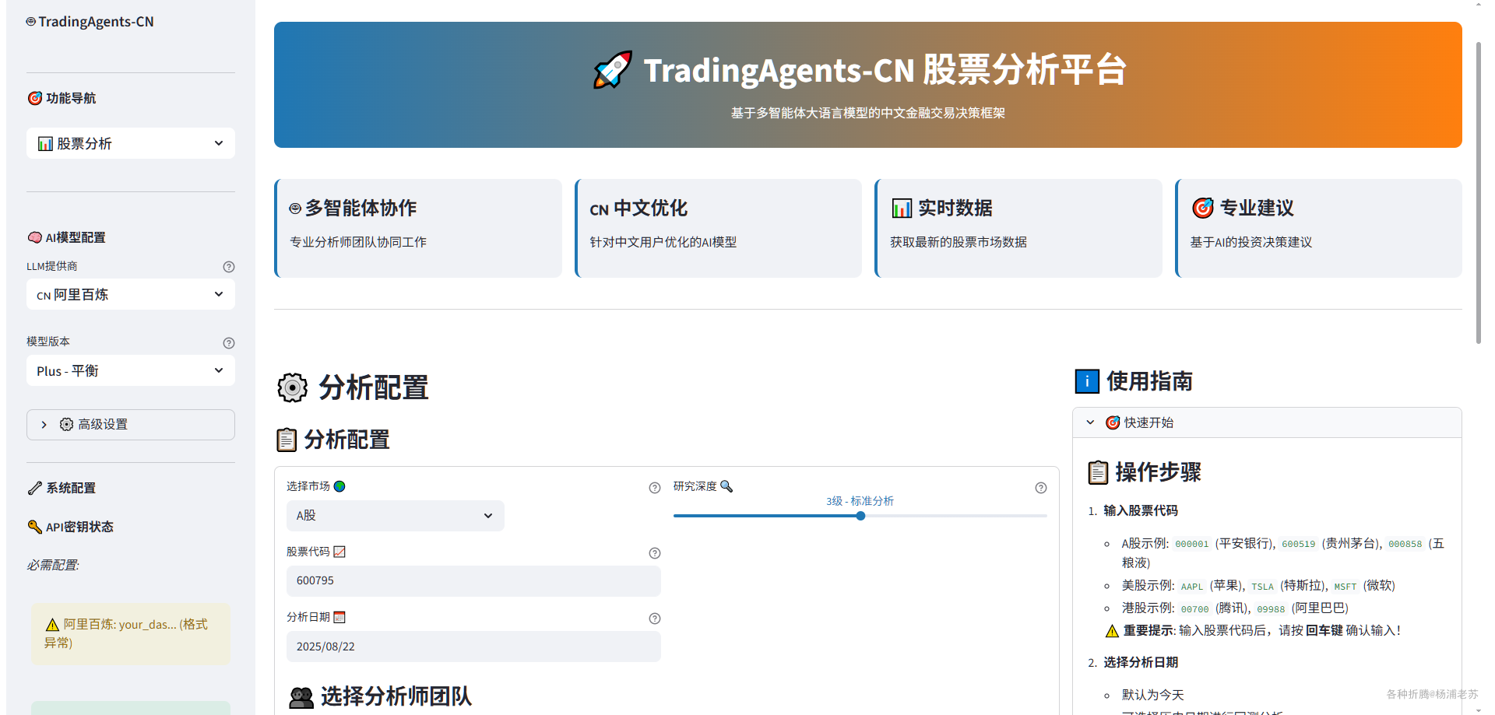Click help icon for 研究深度 slider
The height and width of the screenshot is (715, 1495).
[1041, 488]
